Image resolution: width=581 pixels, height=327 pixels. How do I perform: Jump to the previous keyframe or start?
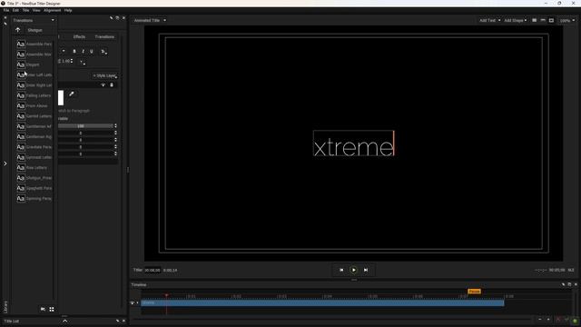pos(341,270)
